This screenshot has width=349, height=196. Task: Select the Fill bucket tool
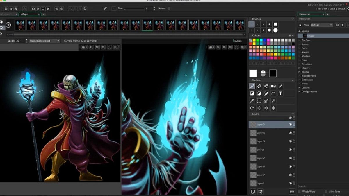[x=266, y=86]
